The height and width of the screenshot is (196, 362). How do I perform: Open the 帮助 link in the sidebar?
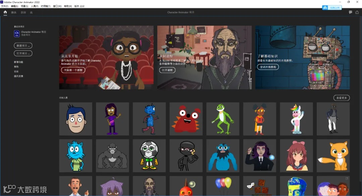coord(16,67)
